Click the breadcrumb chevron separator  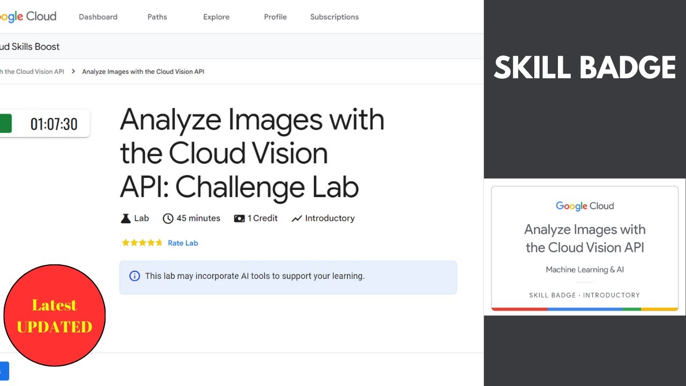tap(73, 71)
